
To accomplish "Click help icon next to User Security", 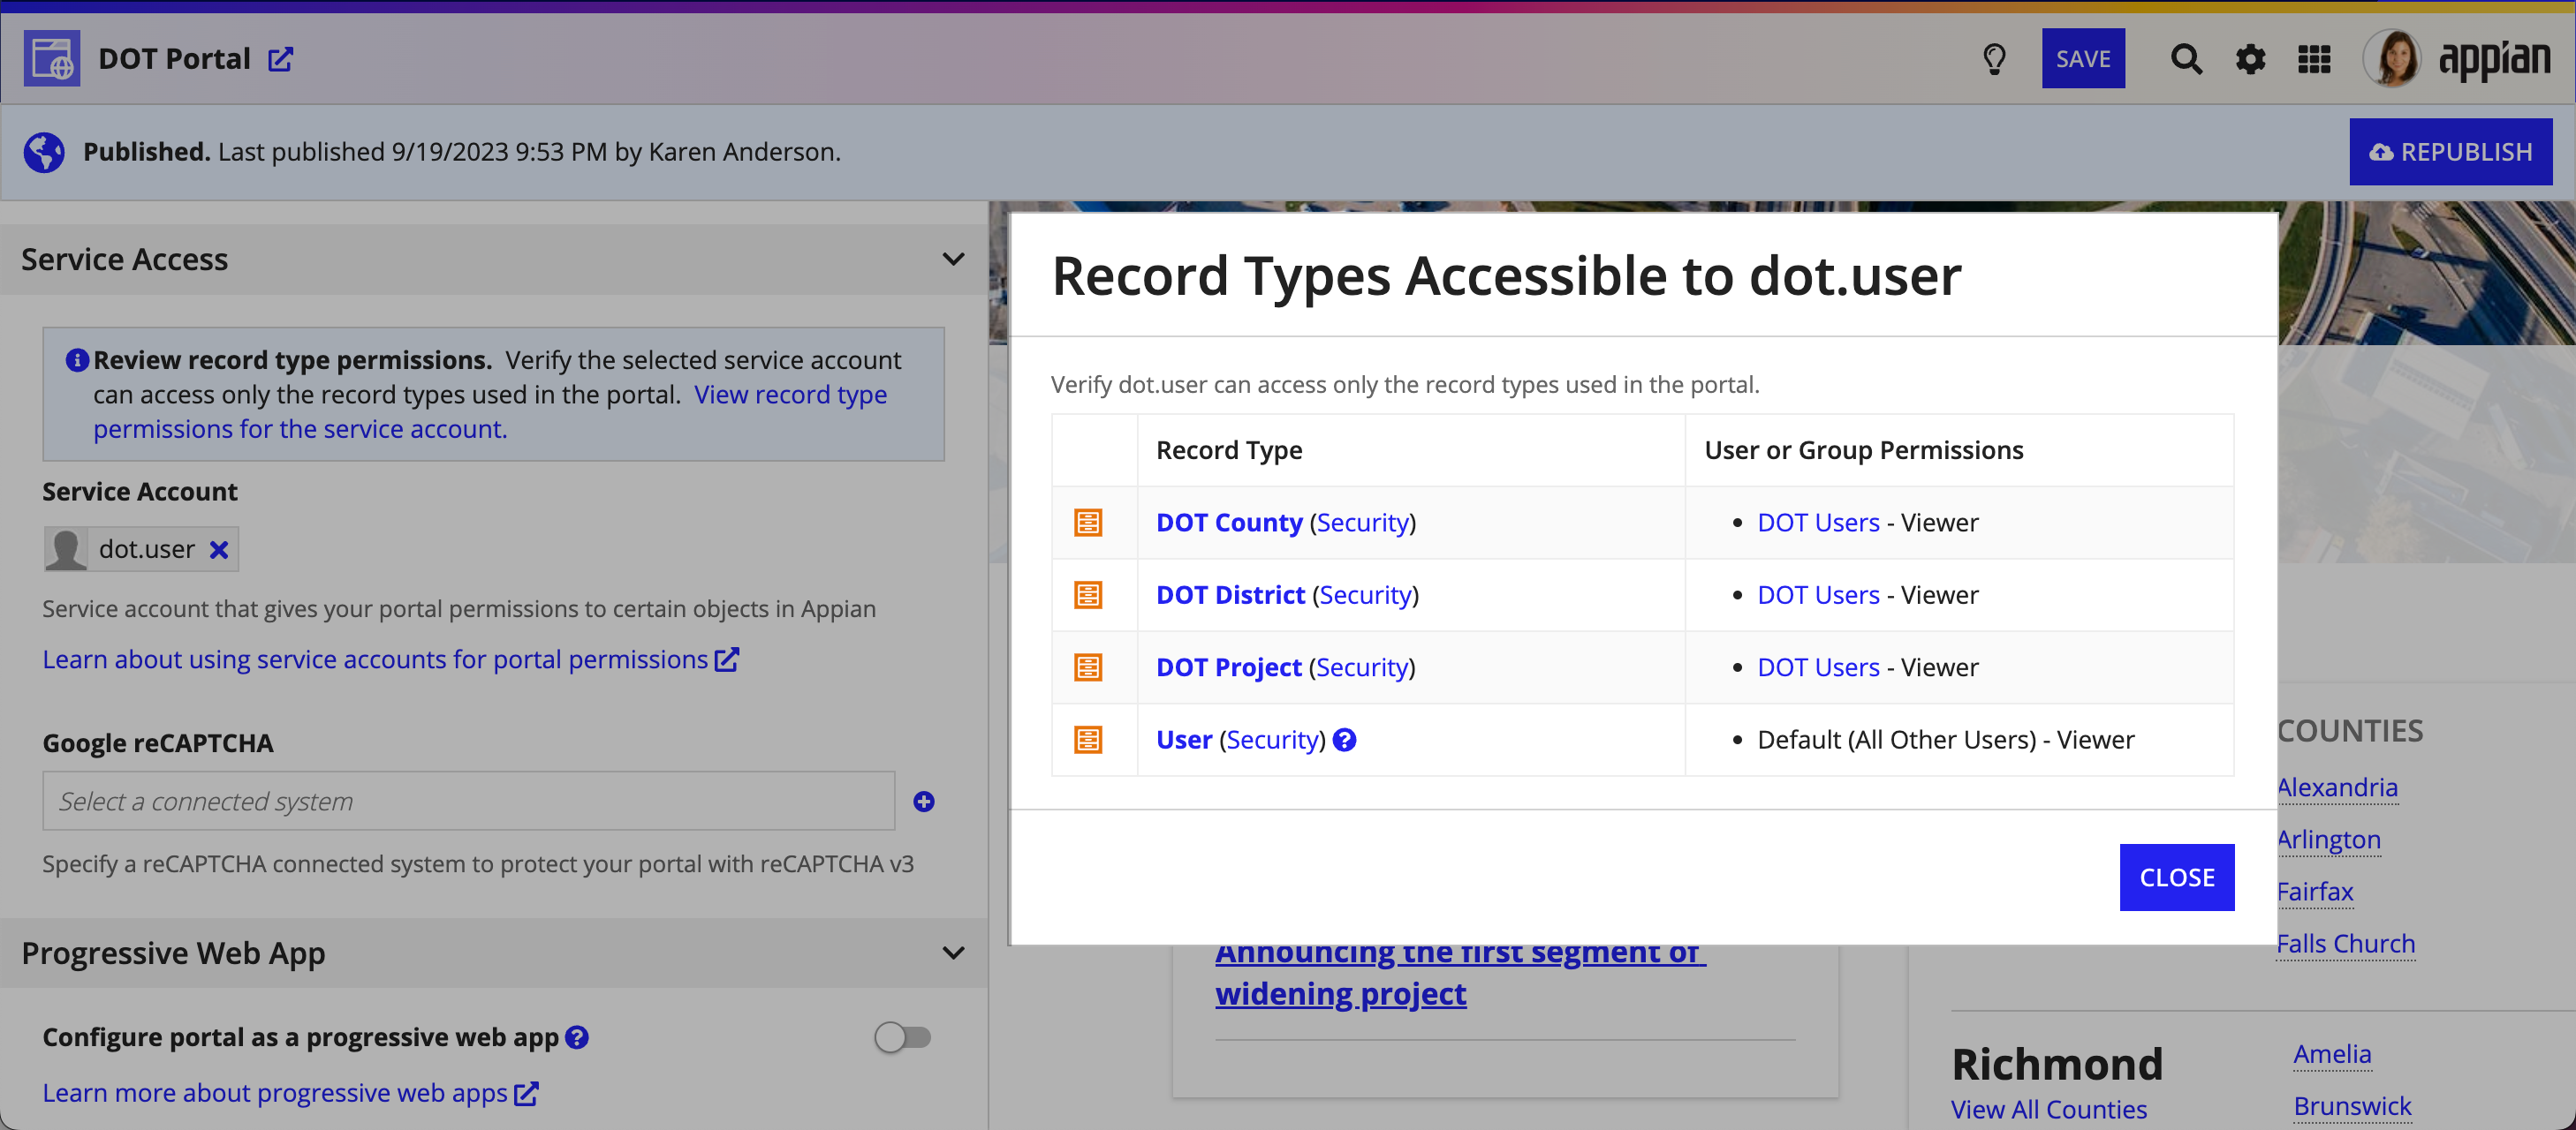I will pos(1345,739).
